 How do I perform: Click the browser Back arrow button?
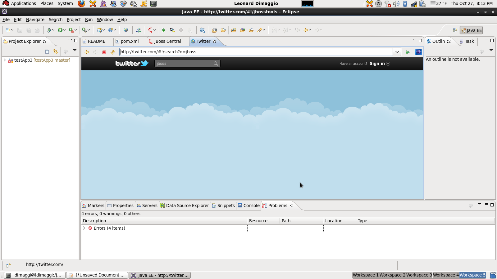click(87, 52)
